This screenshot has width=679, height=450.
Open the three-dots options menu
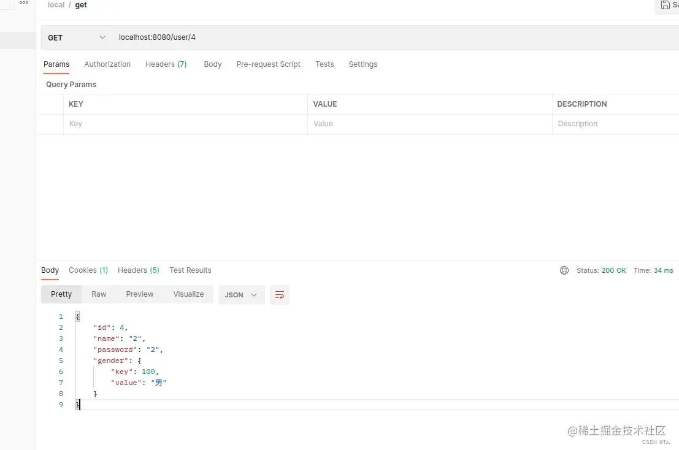point(24,2)
